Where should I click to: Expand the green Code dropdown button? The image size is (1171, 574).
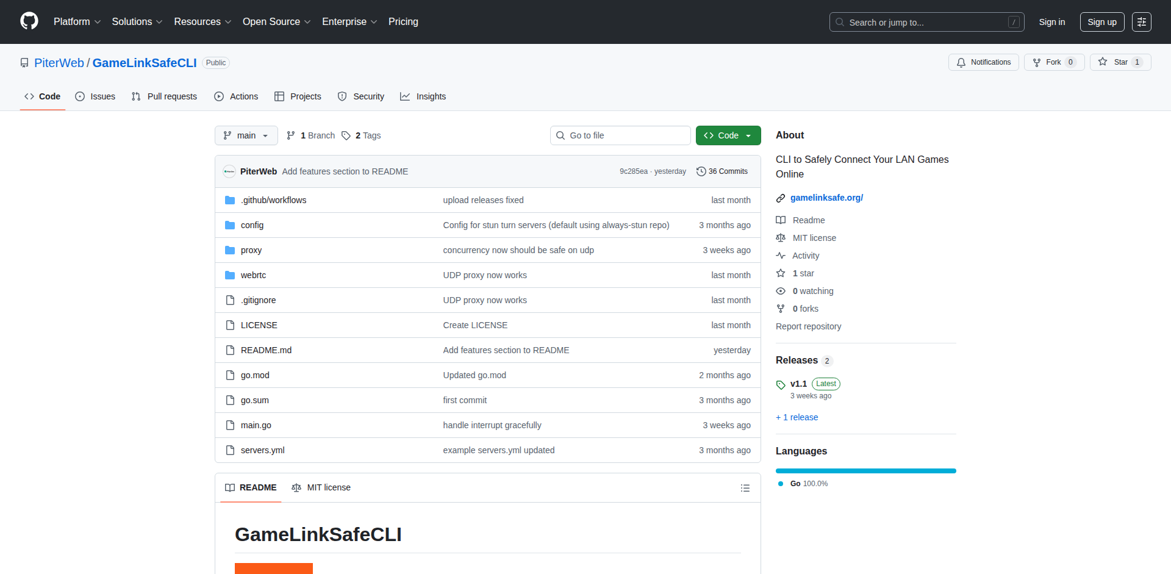click(728, 135)
